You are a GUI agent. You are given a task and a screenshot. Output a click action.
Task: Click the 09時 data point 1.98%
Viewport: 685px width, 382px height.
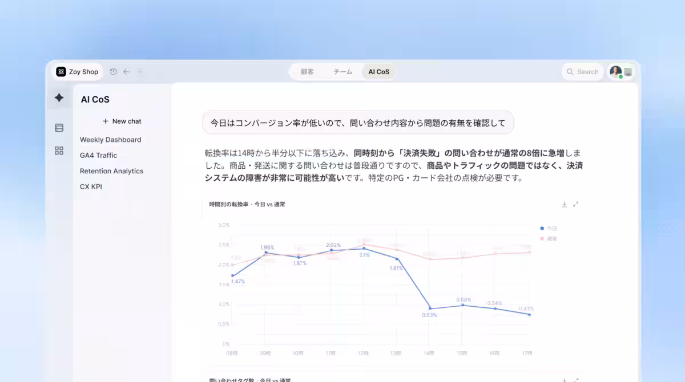(265, 253)
